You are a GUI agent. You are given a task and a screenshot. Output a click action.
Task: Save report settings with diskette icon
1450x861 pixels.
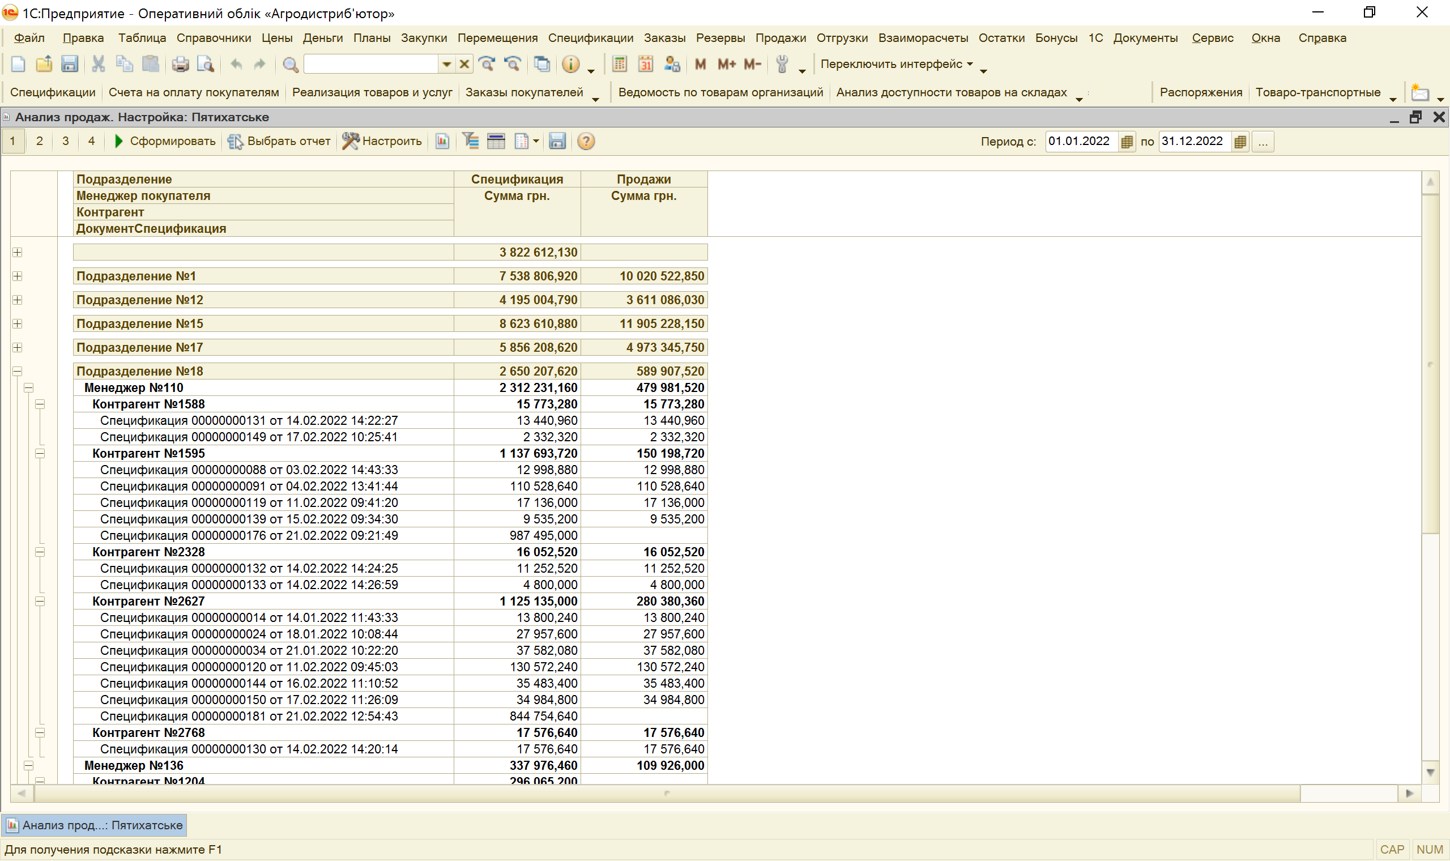point(557,142)
